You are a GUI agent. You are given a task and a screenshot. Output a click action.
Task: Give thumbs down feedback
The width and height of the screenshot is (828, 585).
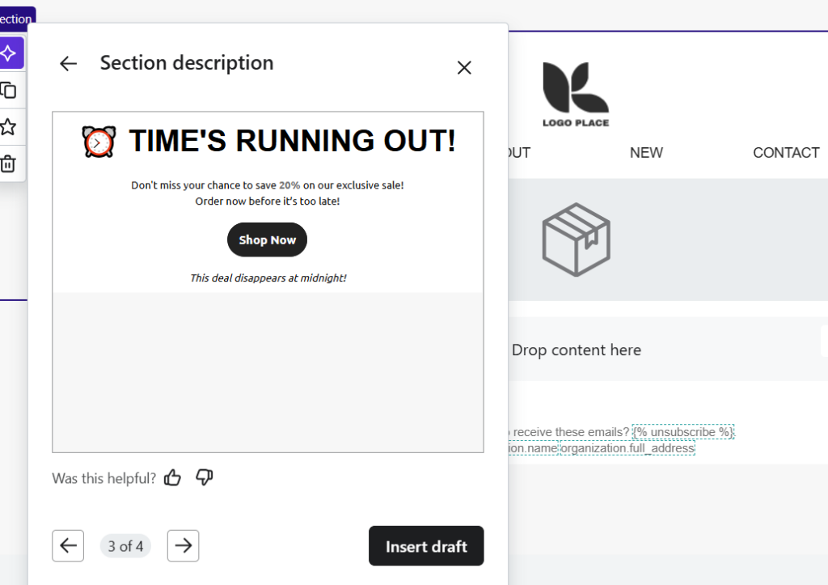[x=205, y=477]
